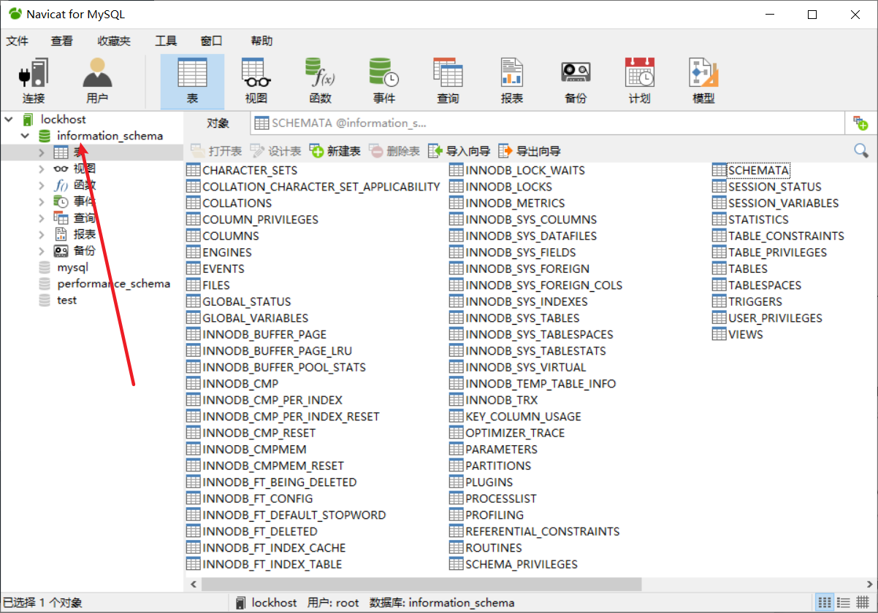
Task: Switch to the 对象 tab
Action: coord(218,123)
